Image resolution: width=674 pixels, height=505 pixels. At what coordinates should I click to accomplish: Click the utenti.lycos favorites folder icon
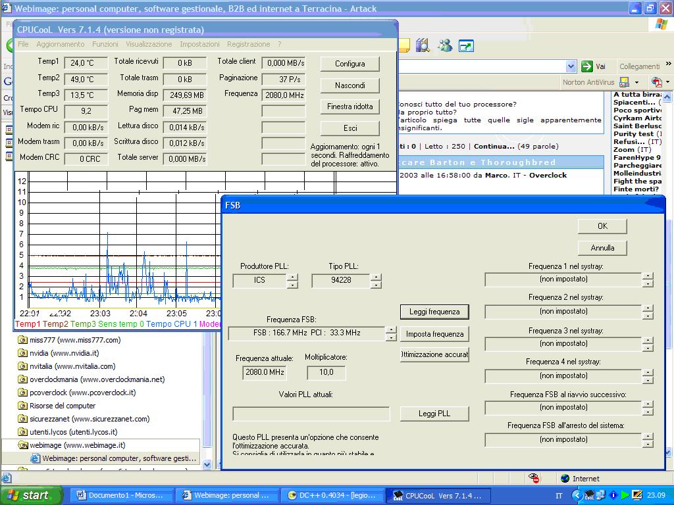coord(22,432)
